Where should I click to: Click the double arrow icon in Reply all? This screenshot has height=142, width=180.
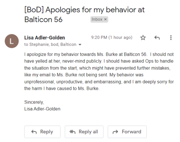pyautogui.click(x=72, y=132)
